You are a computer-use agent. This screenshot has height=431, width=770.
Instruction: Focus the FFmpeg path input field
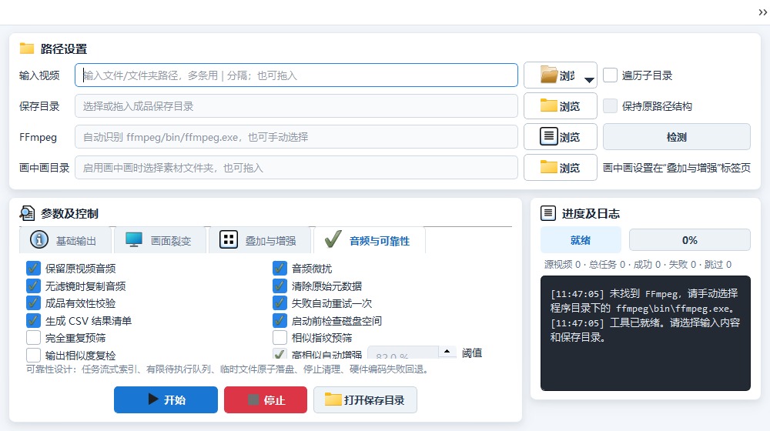(296, 136)
